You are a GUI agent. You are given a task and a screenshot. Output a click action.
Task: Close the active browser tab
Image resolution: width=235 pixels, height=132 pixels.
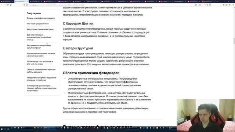pyautogui.click(x=27, y=1)
